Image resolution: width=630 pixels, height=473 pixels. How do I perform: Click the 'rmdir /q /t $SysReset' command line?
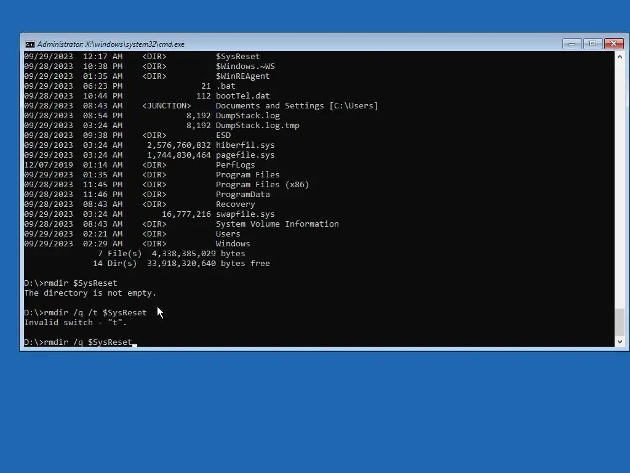tap(85, 313)
